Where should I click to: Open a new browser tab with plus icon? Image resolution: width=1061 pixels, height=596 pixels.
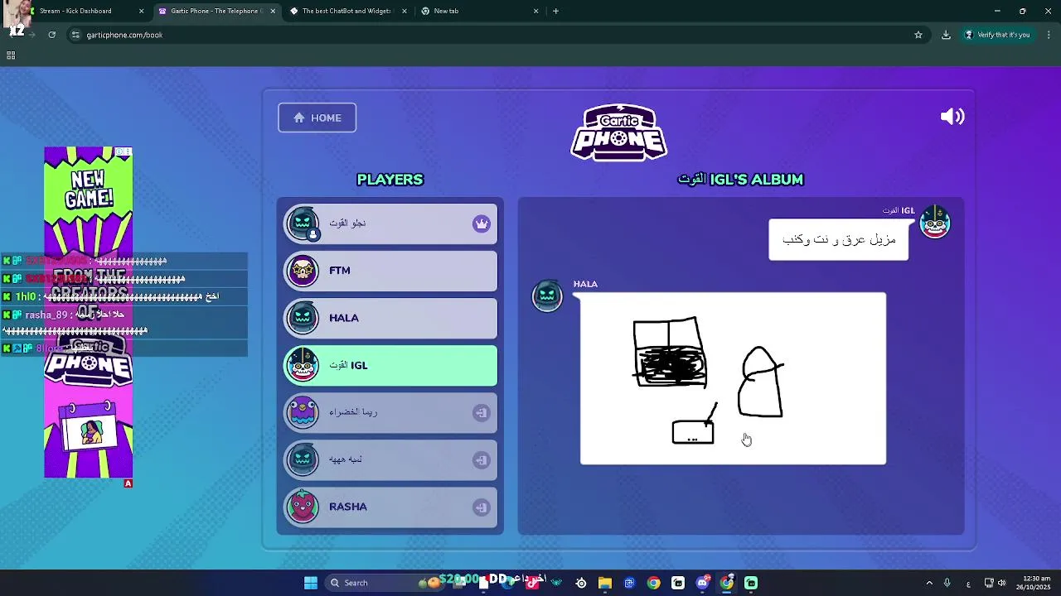tap(555, 11)
